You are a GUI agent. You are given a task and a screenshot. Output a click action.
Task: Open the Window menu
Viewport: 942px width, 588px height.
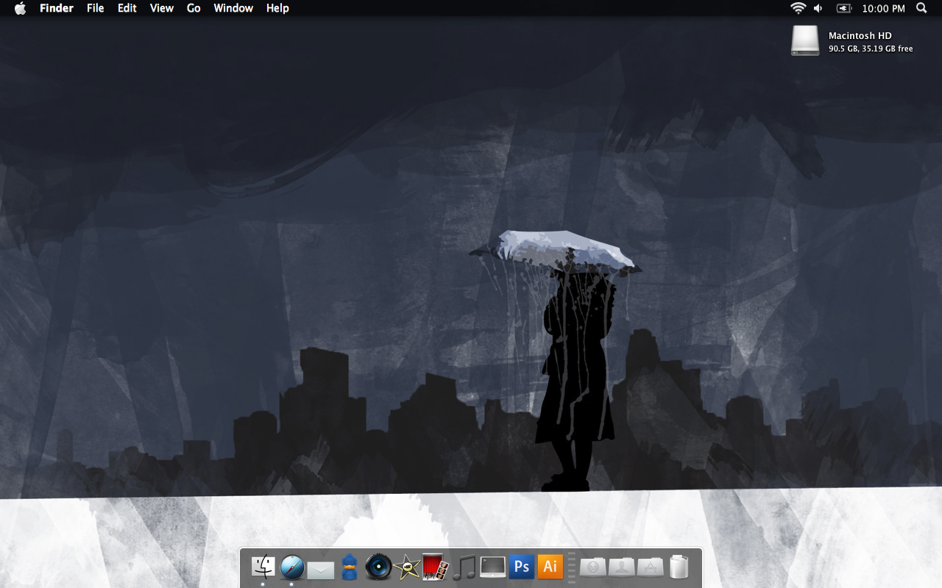point(233,8)
